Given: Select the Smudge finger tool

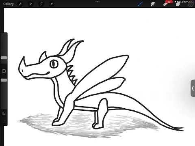Looking at the screenshot, I should tap(153, 4).
